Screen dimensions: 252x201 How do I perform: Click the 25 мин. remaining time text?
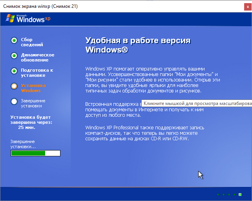click(27, 127)
